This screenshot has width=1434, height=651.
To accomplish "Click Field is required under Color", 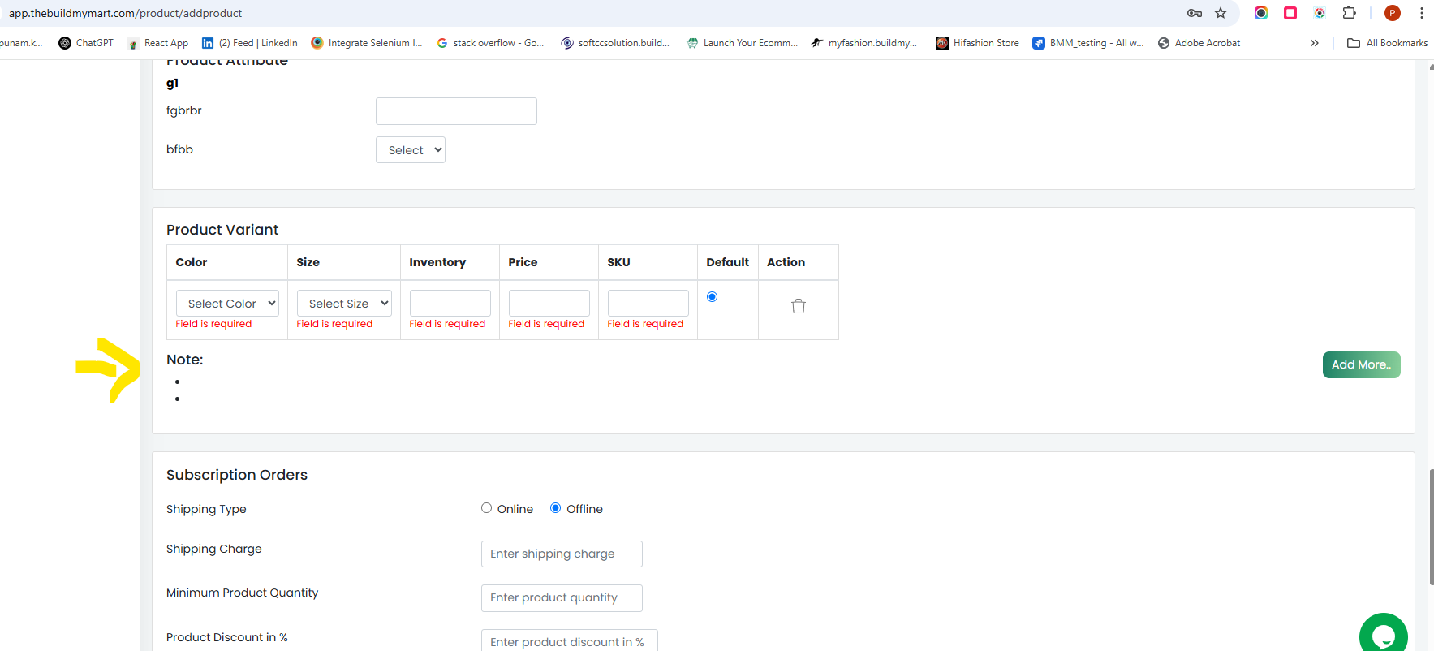I will [213, 324].
